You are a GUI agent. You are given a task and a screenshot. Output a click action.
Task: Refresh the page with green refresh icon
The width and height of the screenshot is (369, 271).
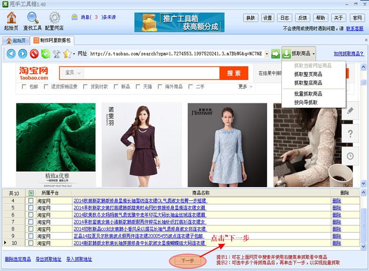[45, 54]
